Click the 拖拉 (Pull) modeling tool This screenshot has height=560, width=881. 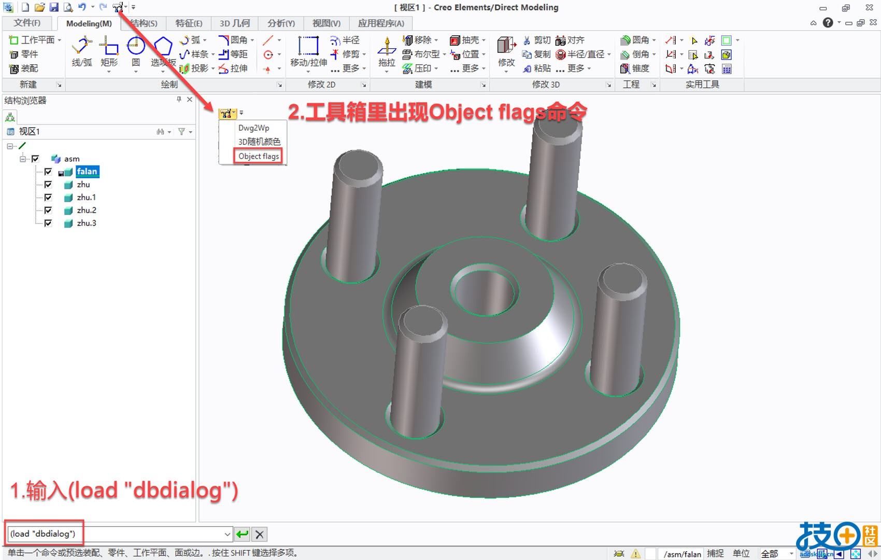(x=387, y=52)
